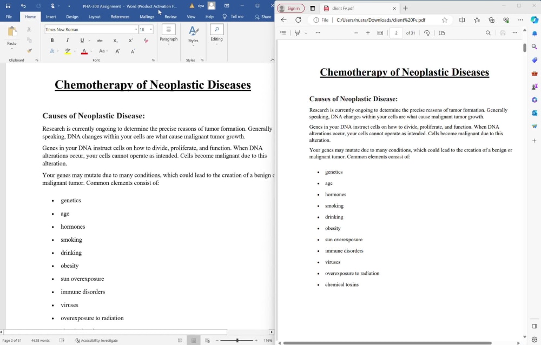Apply strikethrough formatting in Word
541x345 pixels.
100,41
